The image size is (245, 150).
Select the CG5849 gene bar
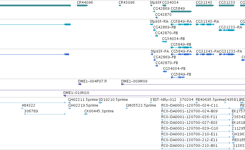point(181,11)
